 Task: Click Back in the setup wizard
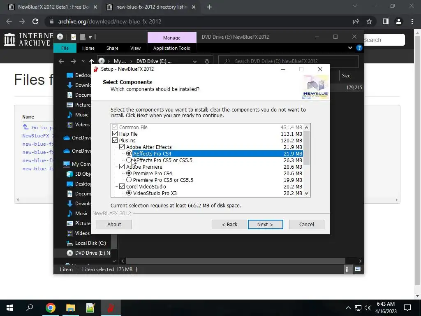pyautogui.click(x=229, y=224)
